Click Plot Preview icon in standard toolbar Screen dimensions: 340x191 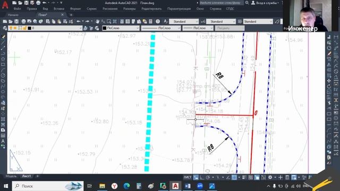tap(29, 21)
